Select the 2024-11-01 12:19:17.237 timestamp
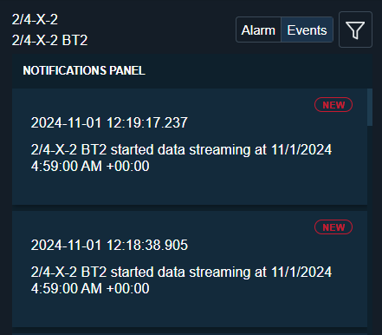The width and height of the screenshot is (382, 335). 109,122
